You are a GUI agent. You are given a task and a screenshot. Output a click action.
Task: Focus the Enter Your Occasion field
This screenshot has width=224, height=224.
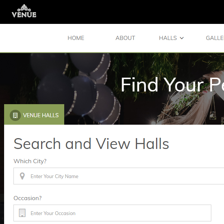(x=112, y=213)
